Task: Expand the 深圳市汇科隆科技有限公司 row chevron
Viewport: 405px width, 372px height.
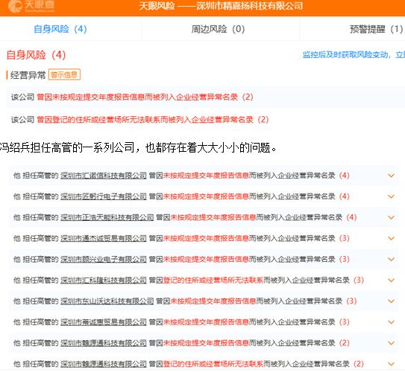Action: coord(391,280)
